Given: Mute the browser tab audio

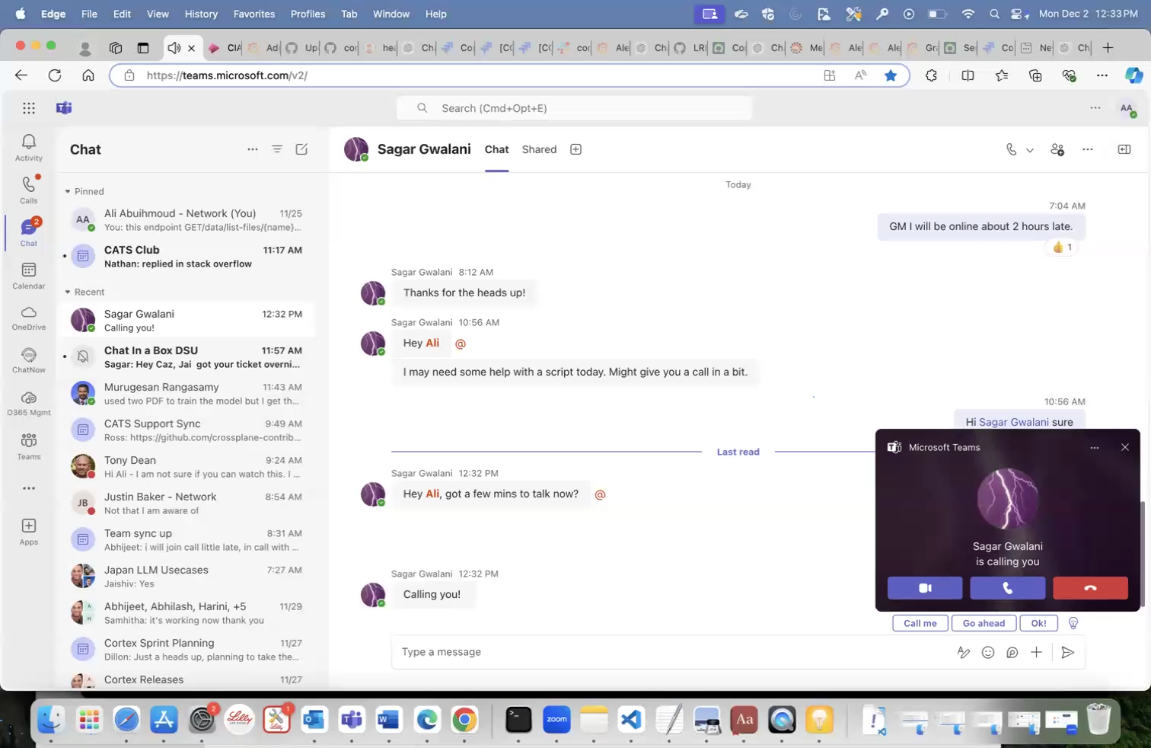Looking at the screenshot, I should [x=174, y=48].
